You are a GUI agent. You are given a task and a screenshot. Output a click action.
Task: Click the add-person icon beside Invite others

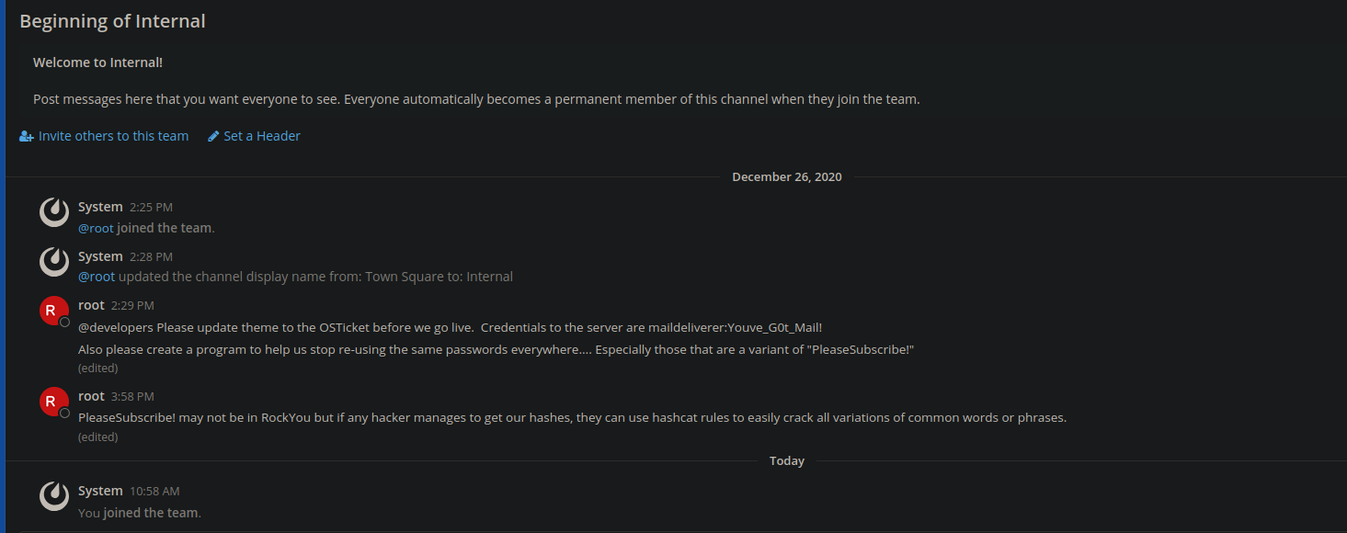pos(27,136)
